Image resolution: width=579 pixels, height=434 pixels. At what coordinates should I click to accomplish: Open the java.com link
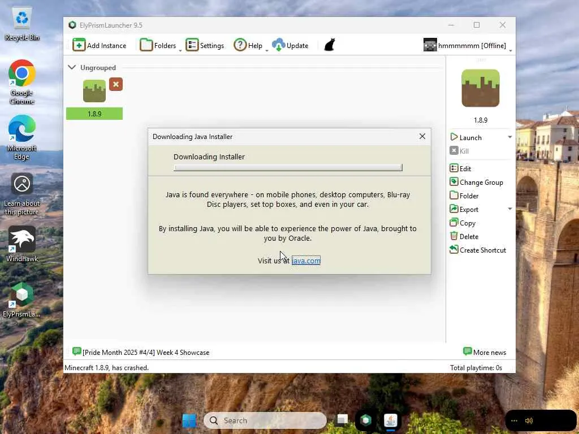(x=306, y=261)
